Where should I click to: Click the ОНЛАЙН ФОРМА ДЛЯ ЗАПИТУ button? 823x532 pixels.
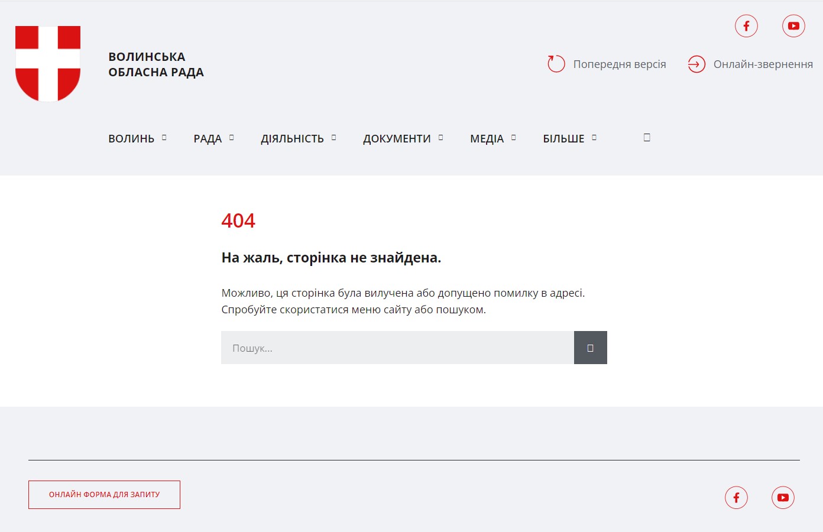tap(104, 495)
